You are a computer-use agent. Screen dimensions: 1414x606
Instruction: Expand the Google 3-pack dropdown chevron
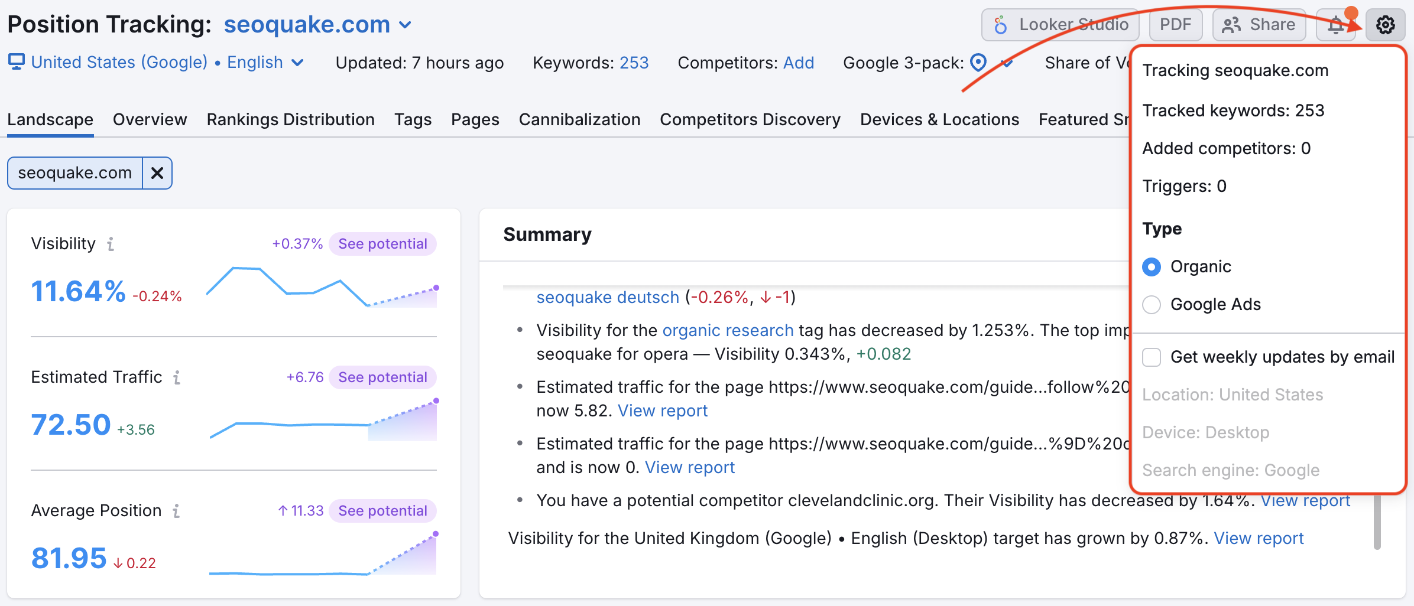(1007, 63)
